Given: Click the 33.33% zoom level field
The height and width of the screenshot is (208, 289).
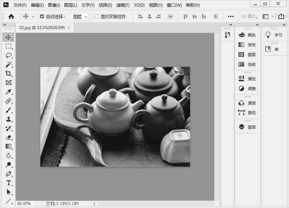Looking at the screenshot, I should click(x=24, y=203).
